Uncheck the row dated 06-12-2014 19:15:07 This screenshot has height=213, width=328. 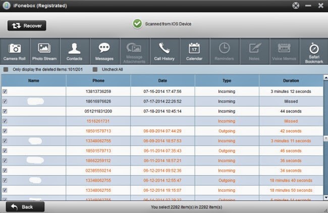pyautogui.click(x=5, y=190)
